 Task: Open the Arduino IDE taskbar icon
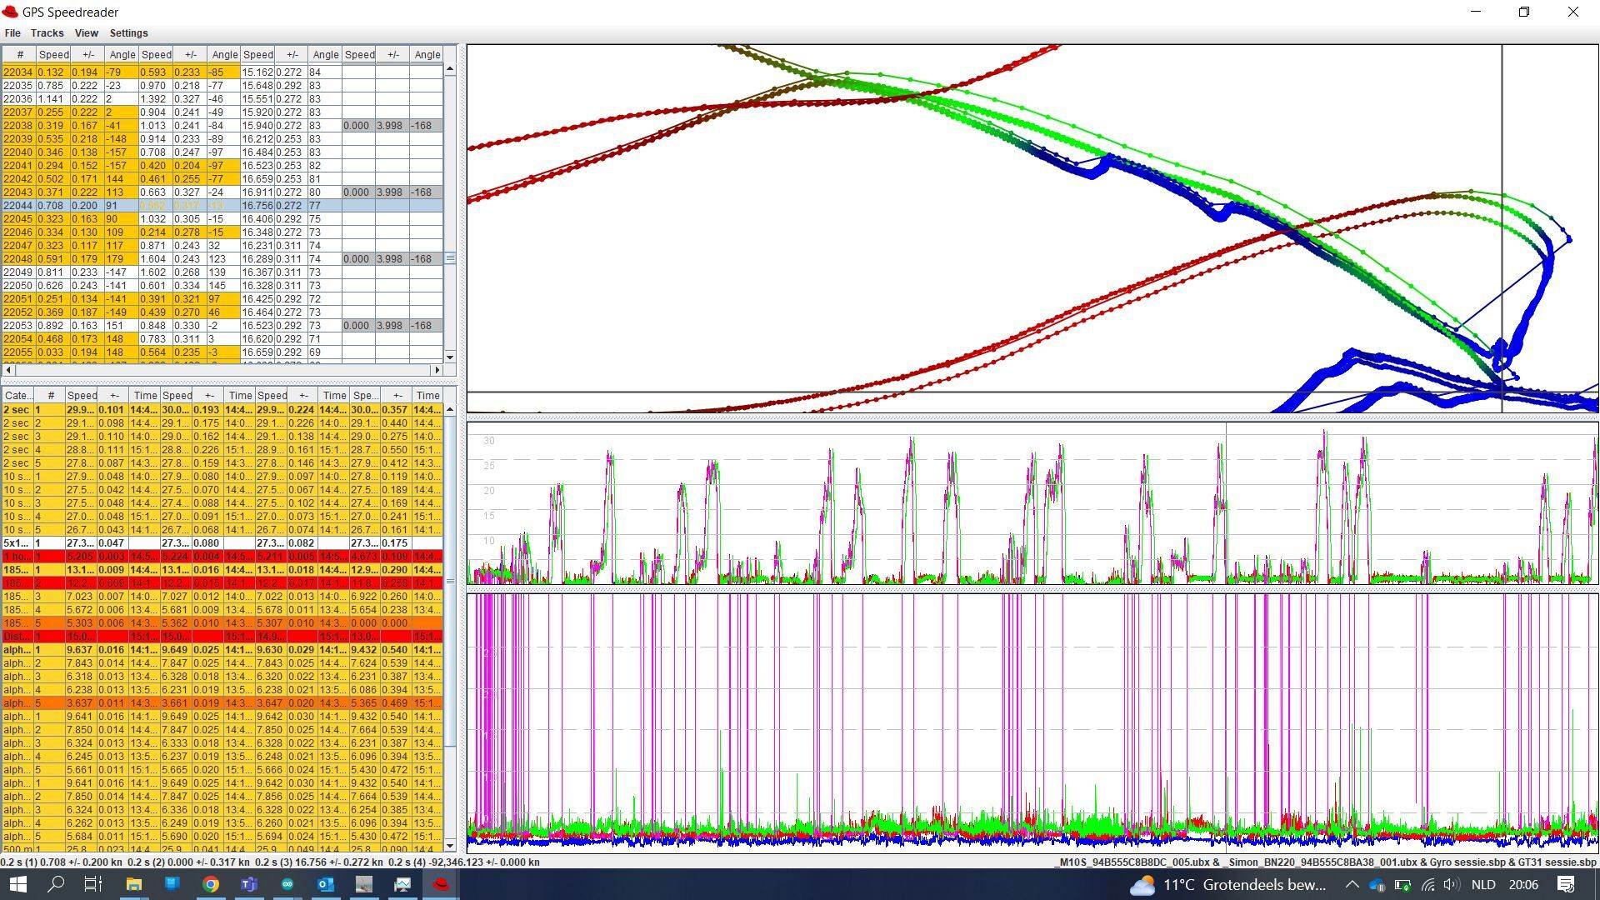pos(287,884)
